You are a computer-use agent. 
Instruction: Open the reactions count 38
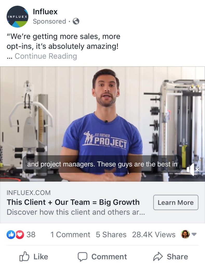(31, 235)
